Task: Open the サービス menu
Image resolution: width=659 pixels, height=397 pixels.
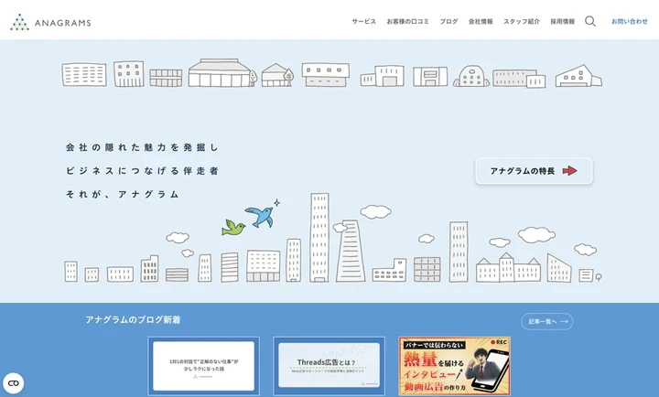Action: [364, 21]
